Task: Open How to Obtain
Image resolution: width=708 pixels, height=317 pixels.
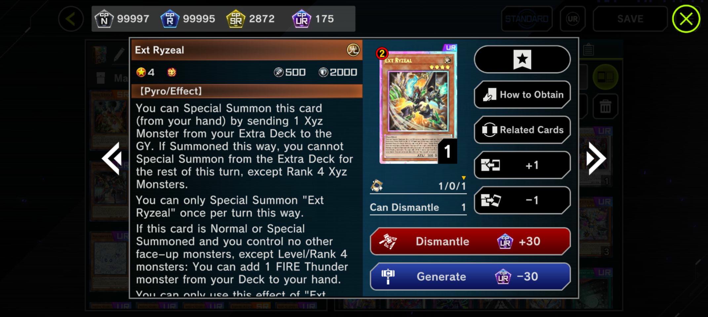Action: coord(522,95)
